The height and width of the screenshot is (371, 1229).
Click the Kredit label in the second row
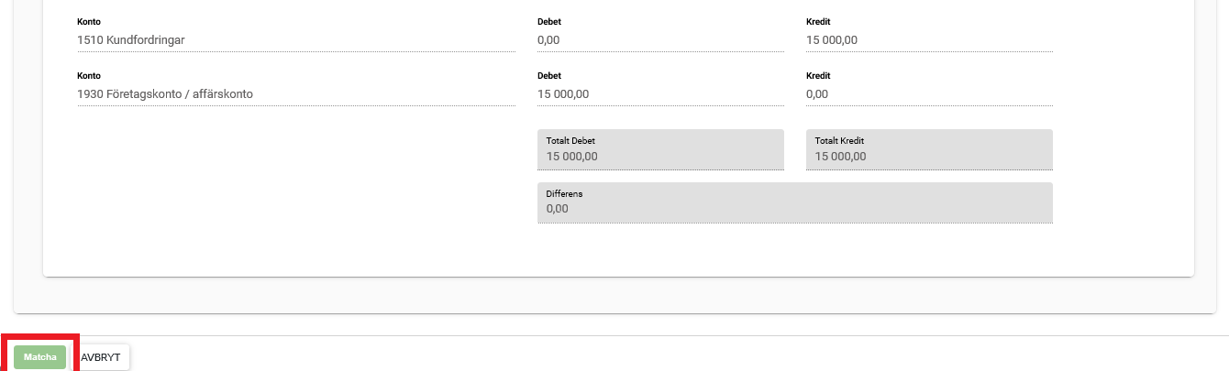pos(818,76)
